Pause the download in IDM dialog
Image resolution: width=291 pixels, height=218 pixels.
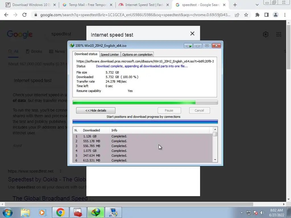coord(169,110)
